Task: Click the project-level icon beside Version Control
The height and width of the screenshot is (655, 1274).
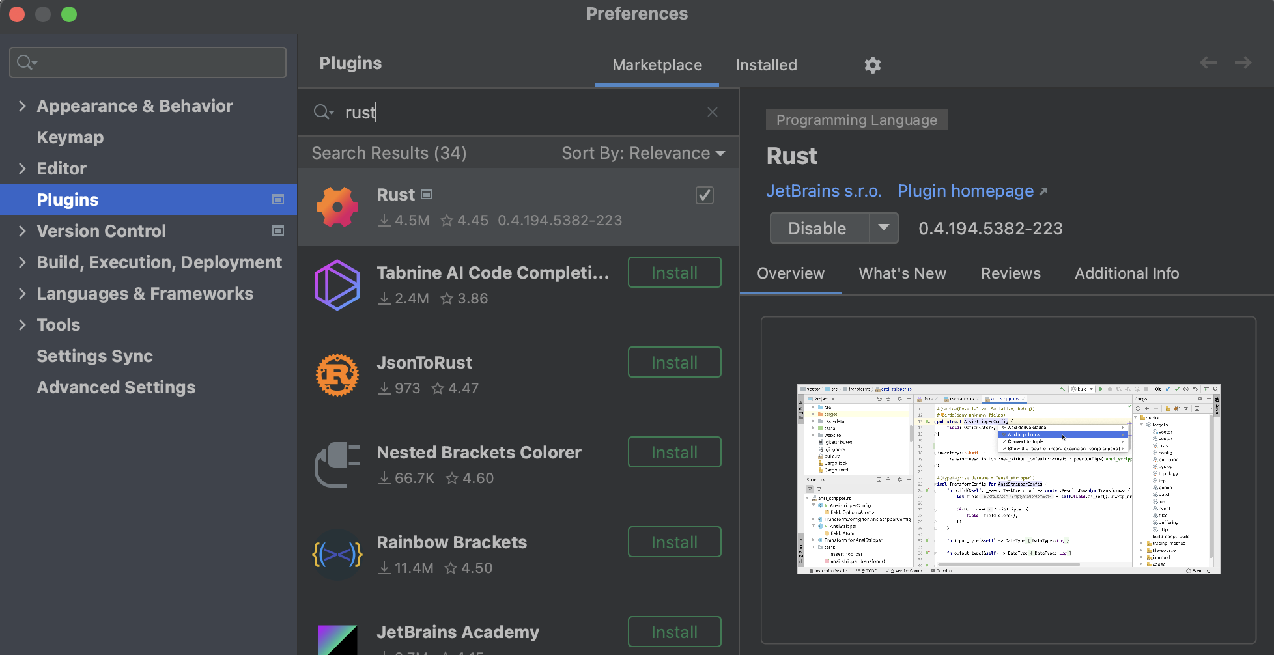Action: (278, 230)
